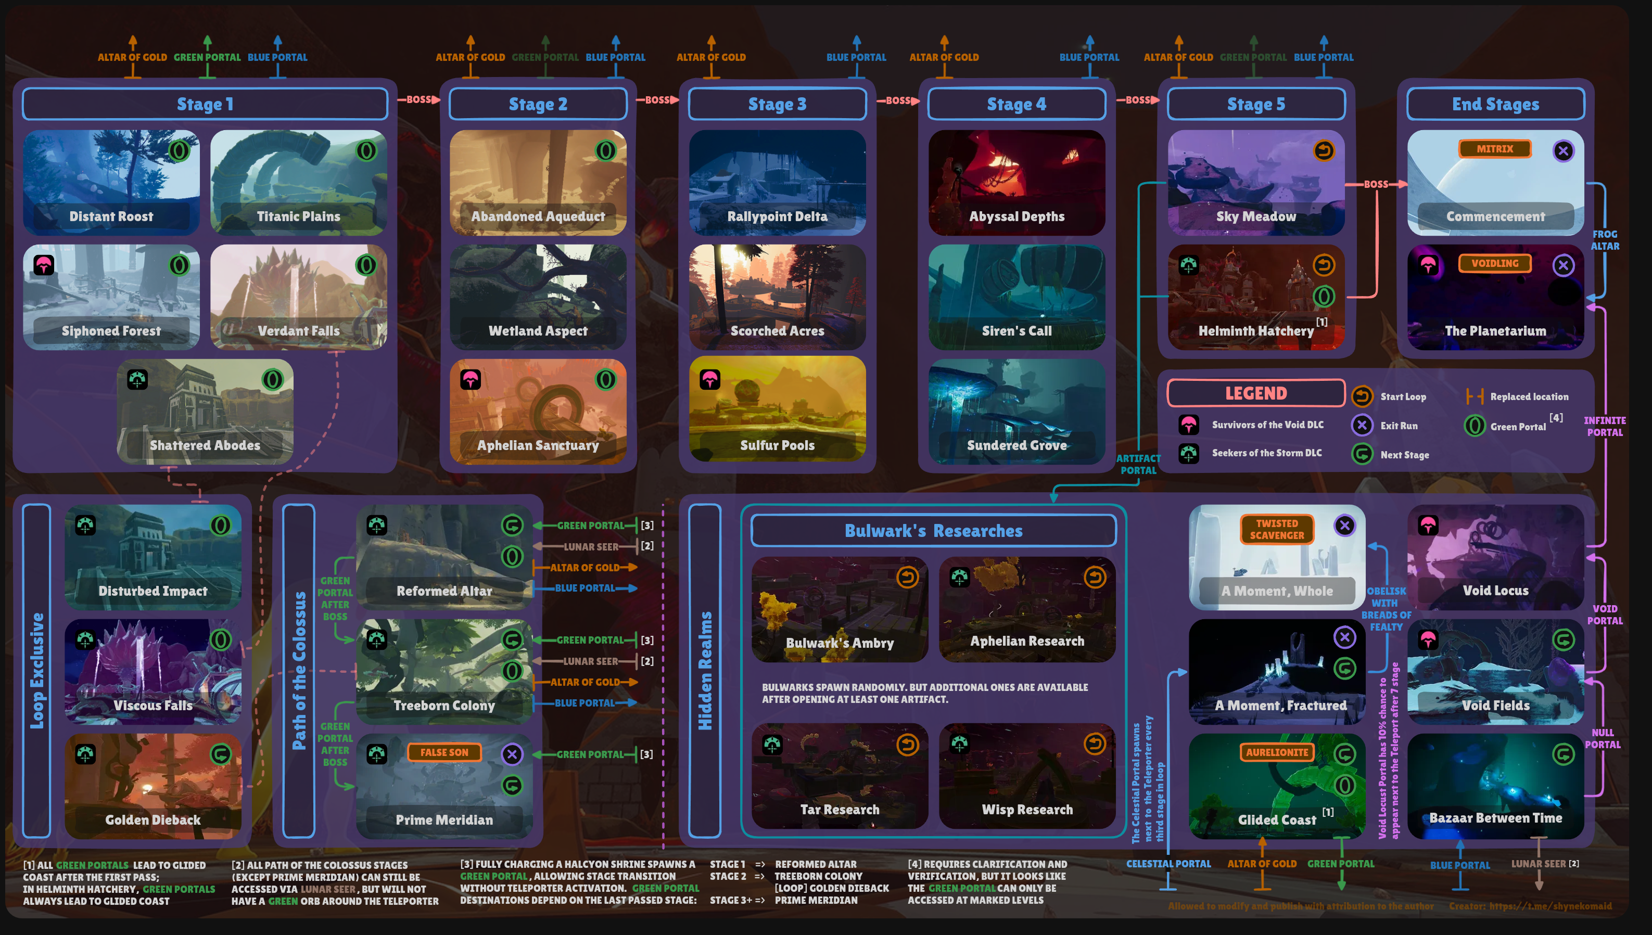Screen dimensions: 1652x935
Task: Click the green portal icon on Distant Roost
Action: [179, 151]
